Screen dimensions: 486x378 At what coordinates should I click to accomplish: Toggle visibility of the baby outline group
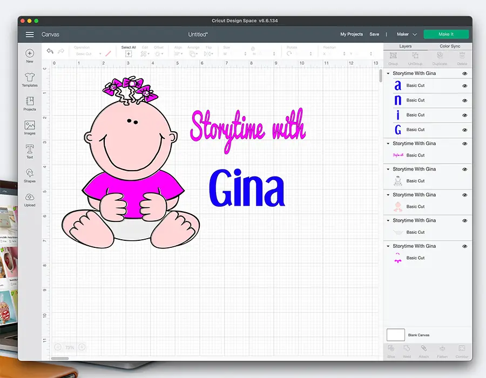point(464,170)
